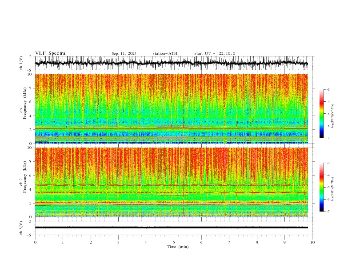Click the 'ch.1(V)' waveform axis label
This screenshot has height=272, width=352.
(x=21, y=63)
